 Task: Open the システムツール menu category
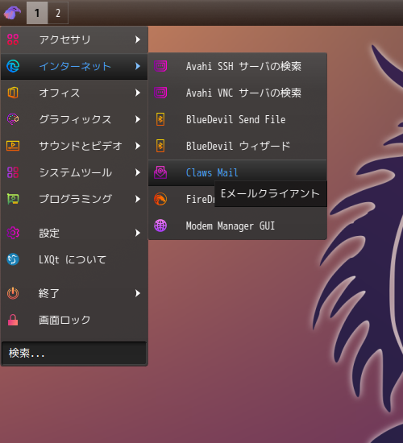[74, 172]
